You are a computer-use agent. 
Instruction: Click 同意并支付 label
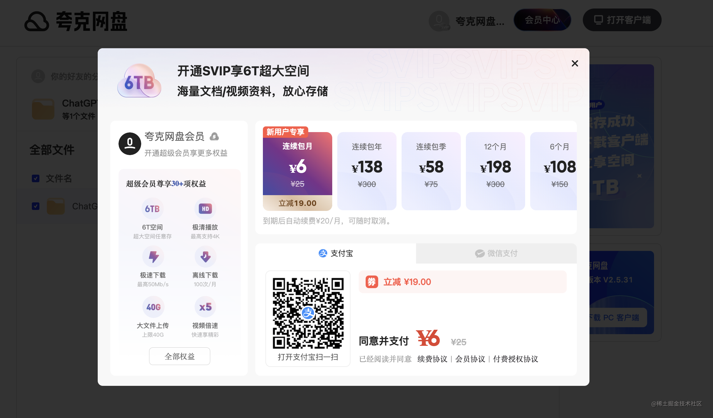click(384, 341)
